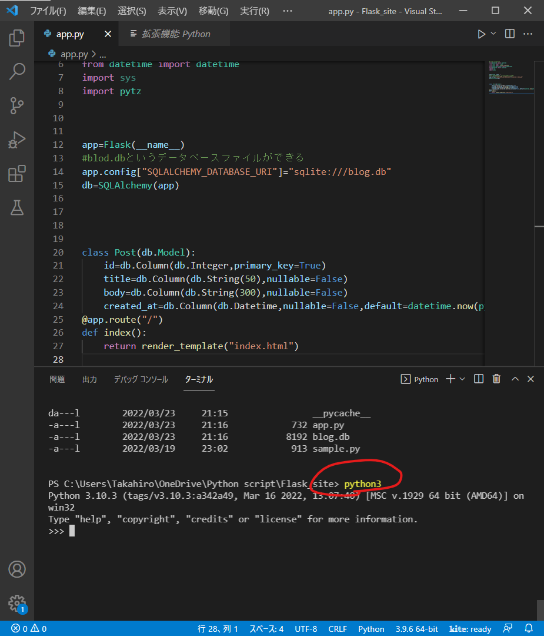Click the notifications bell in status bar
Image resolution: width=544 pixels, height=636 pixels.
pos(528,628)
